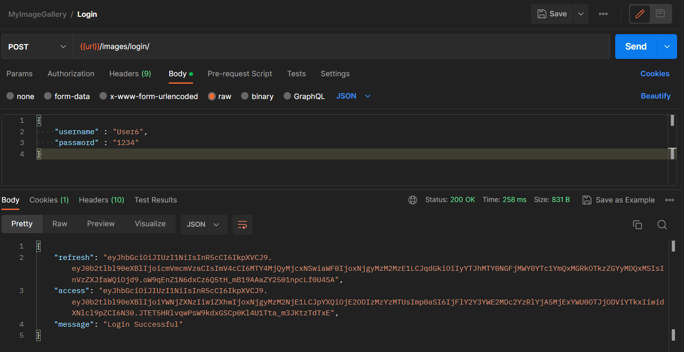Click the MyImageGallery breadcrumb
The image size is (684, 352).
37,14
